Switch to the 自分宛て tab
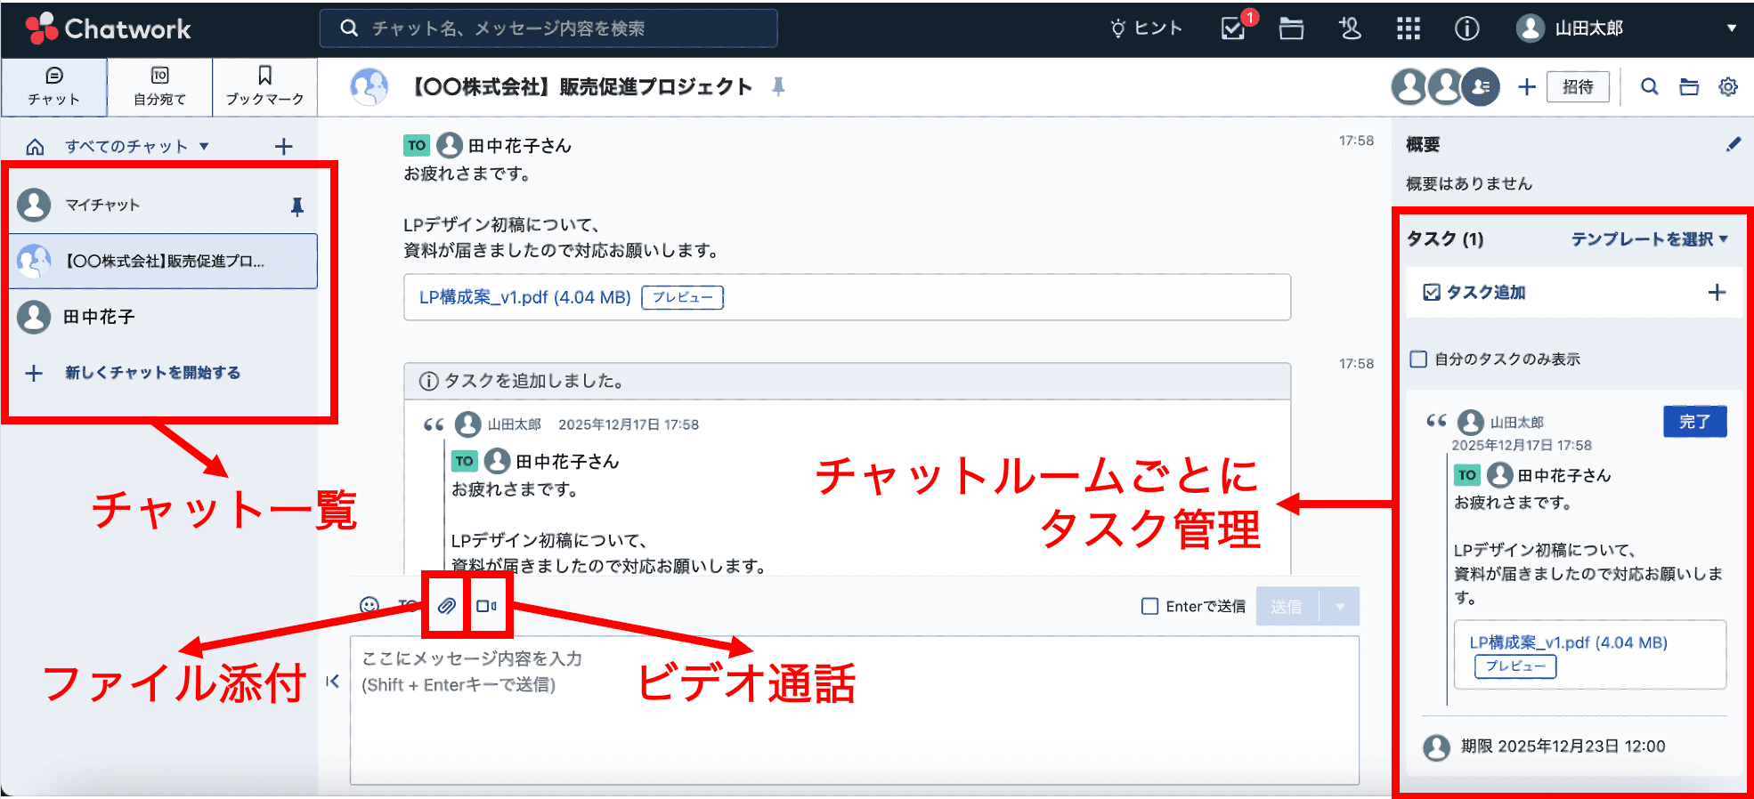Viewport: 1754px width, 799px height. tap(159, 87)
